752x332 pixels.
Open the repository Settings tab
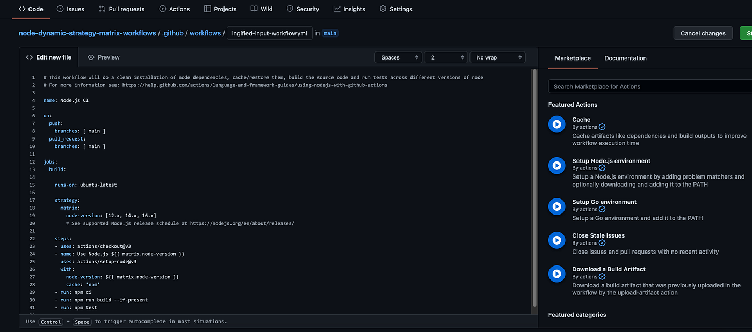pyautogui.click(x=396, y=9)
